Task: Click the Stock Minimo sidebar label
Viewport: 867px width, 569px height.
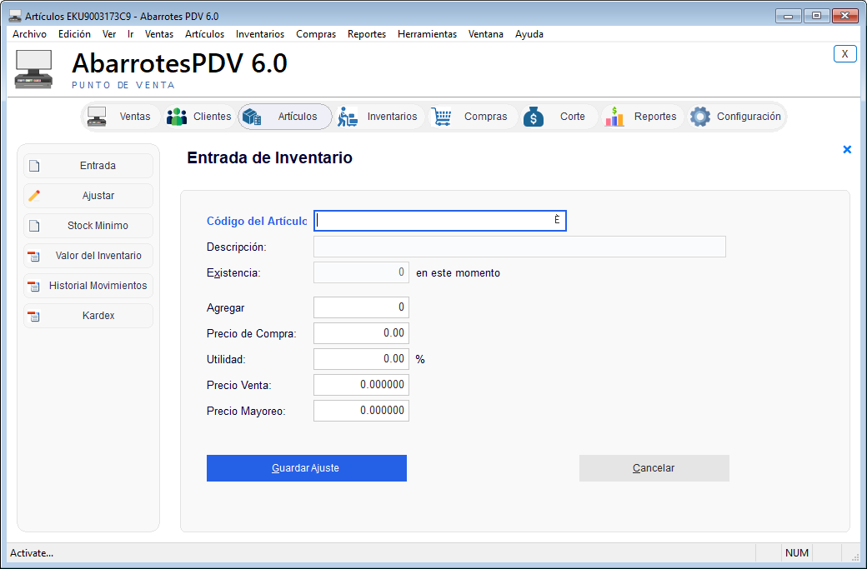Action: click(x=98, y=226)
